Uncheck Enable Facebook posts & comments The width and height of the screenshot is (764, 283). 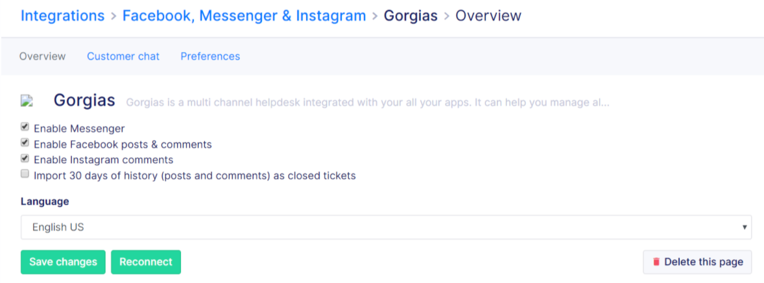click(x=25, y=143)
